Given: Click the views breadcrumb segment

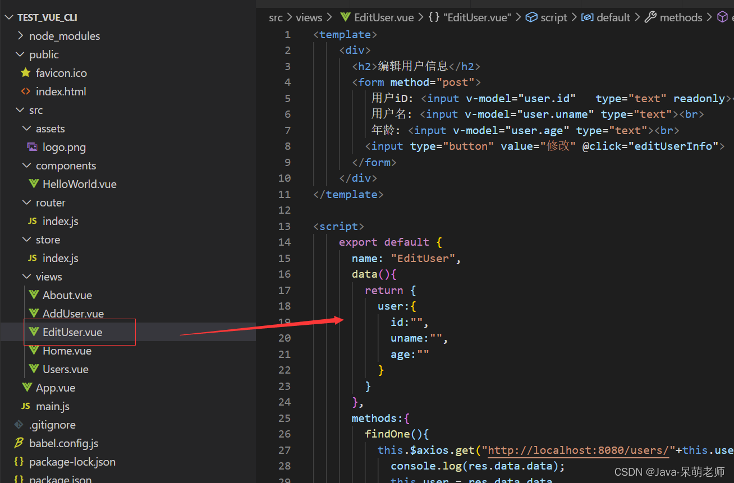Looking at the screenshot, I should click(x=309, y=17).
